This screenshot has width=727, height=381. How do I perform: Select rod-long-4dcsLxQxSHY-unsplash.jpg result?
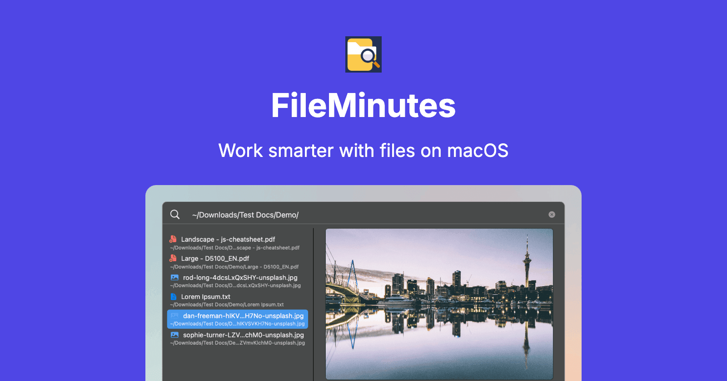[x=238, y=281]
